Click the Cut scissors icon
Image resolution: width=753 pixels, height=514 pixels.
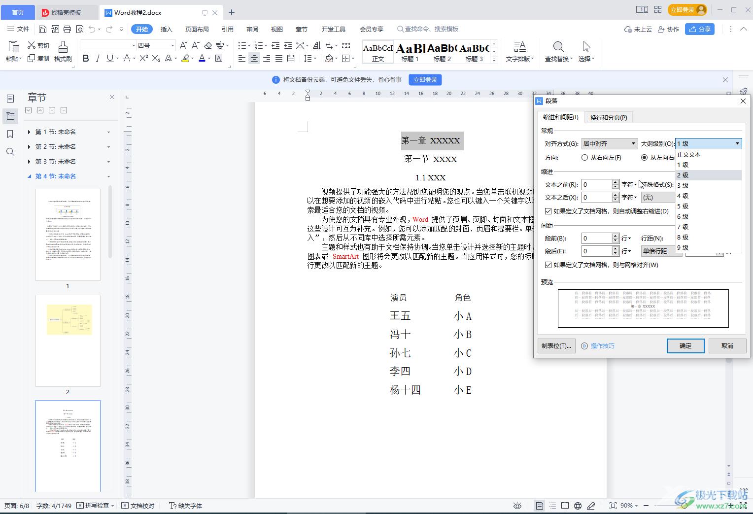point(32,45)
